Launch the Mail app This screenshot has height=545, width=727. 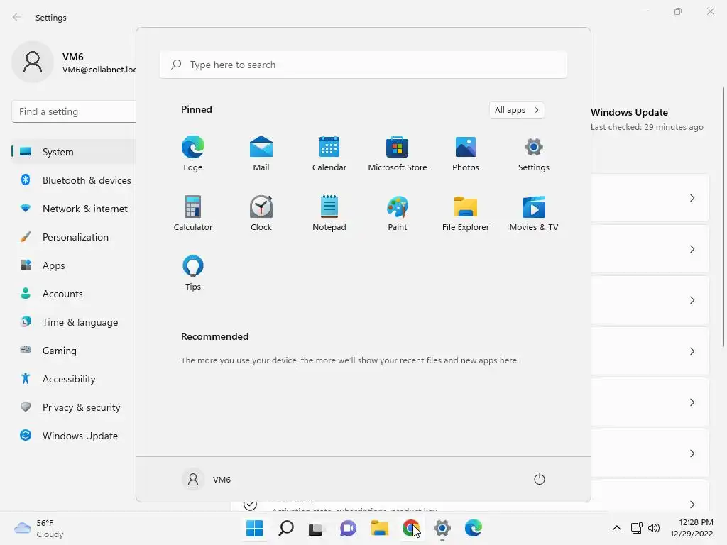pyautogui.click(x=261, y=153)
